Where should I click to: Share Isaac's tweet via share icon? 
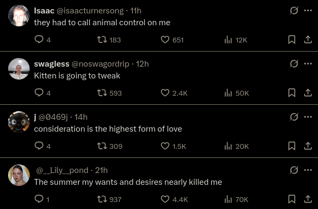click(x=308, y=40)
